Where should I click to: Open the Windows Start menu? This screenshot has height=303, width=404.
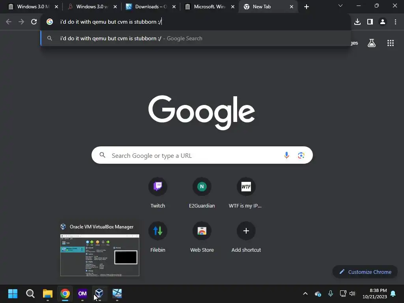[x=13, y=294]
